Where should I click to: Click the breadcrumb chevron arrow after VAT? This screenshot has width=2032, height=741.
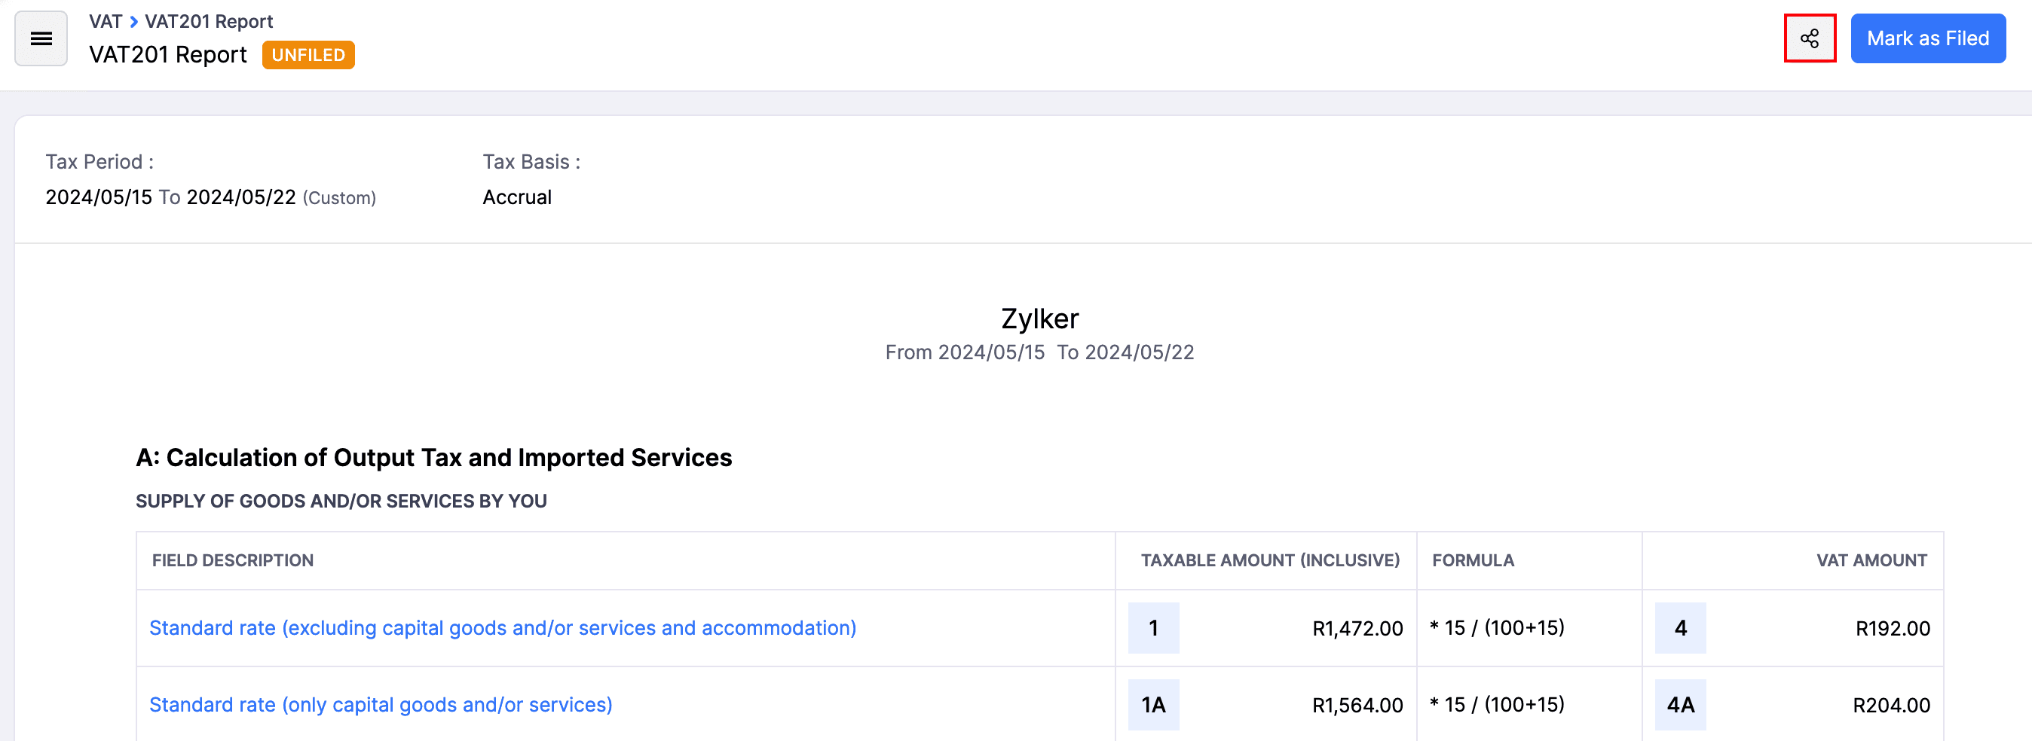click(133, 21)
